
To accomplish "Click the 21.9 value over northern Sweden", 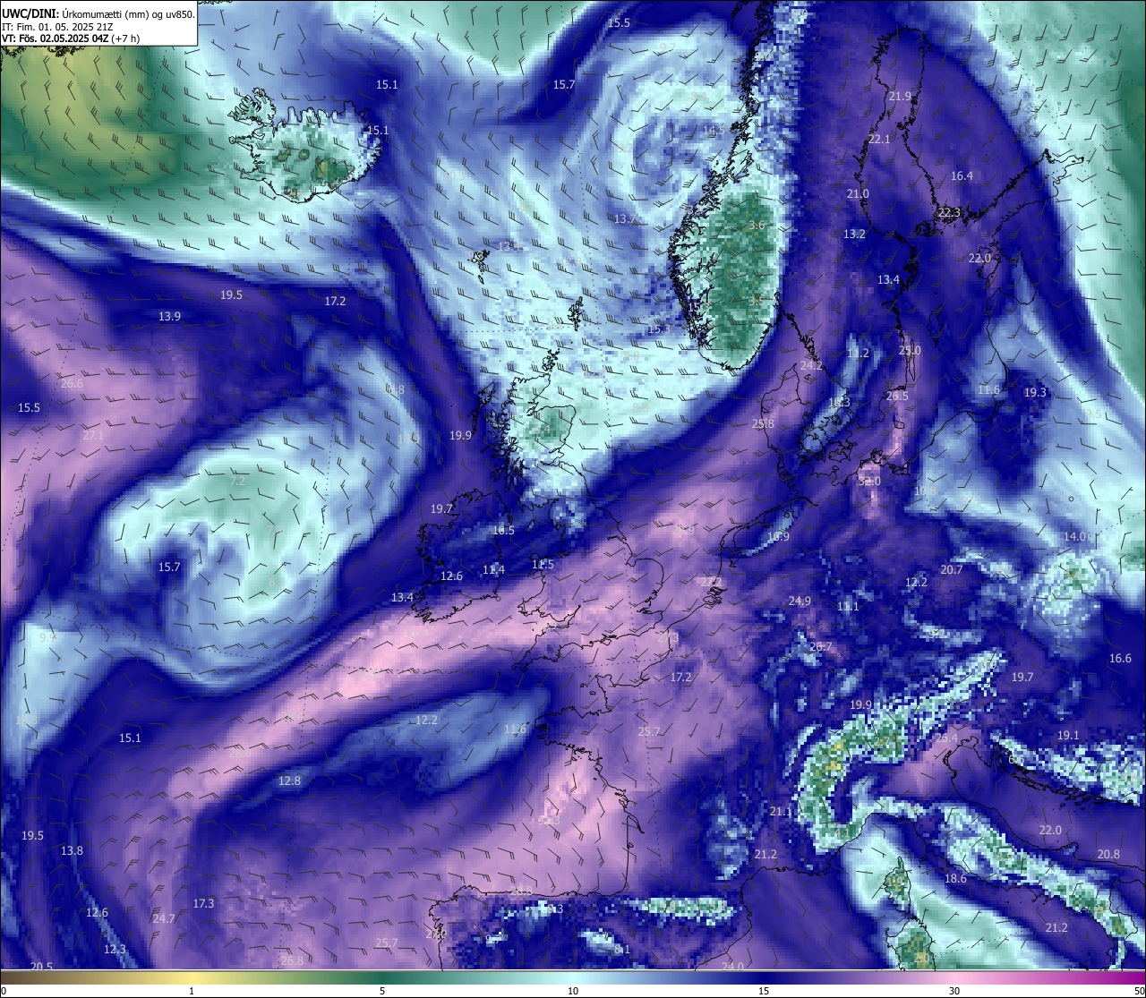I will (900, 96).
